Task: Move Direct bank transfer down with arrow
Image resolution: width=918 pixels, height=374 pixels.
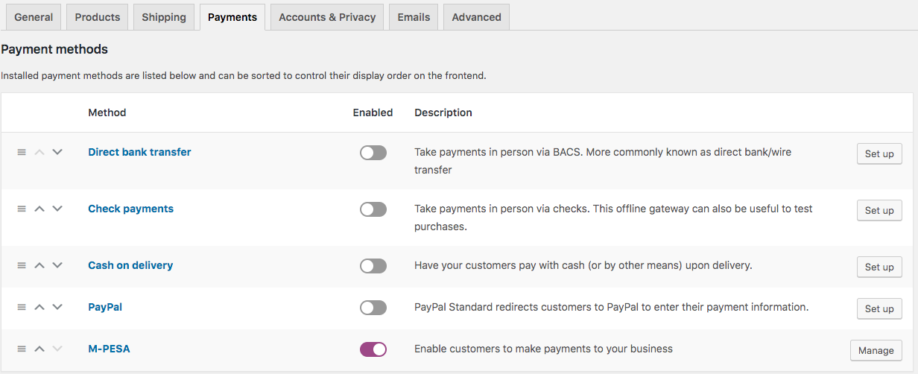Action: (57, 152)
